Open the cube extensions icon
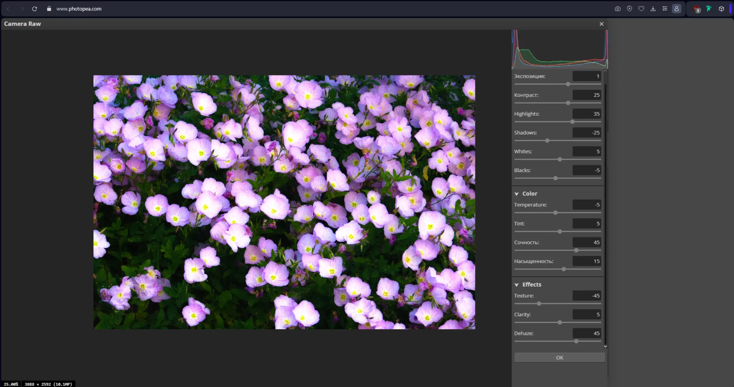734x387 pixels. click(721, 9)
